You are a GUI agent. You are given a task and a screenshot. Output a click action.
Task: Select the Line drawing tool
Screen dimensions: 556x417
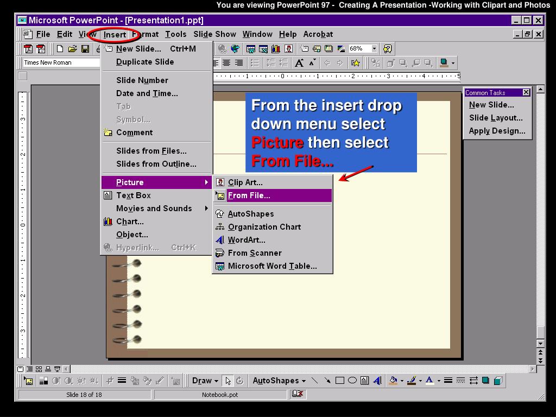click(314, 381)
